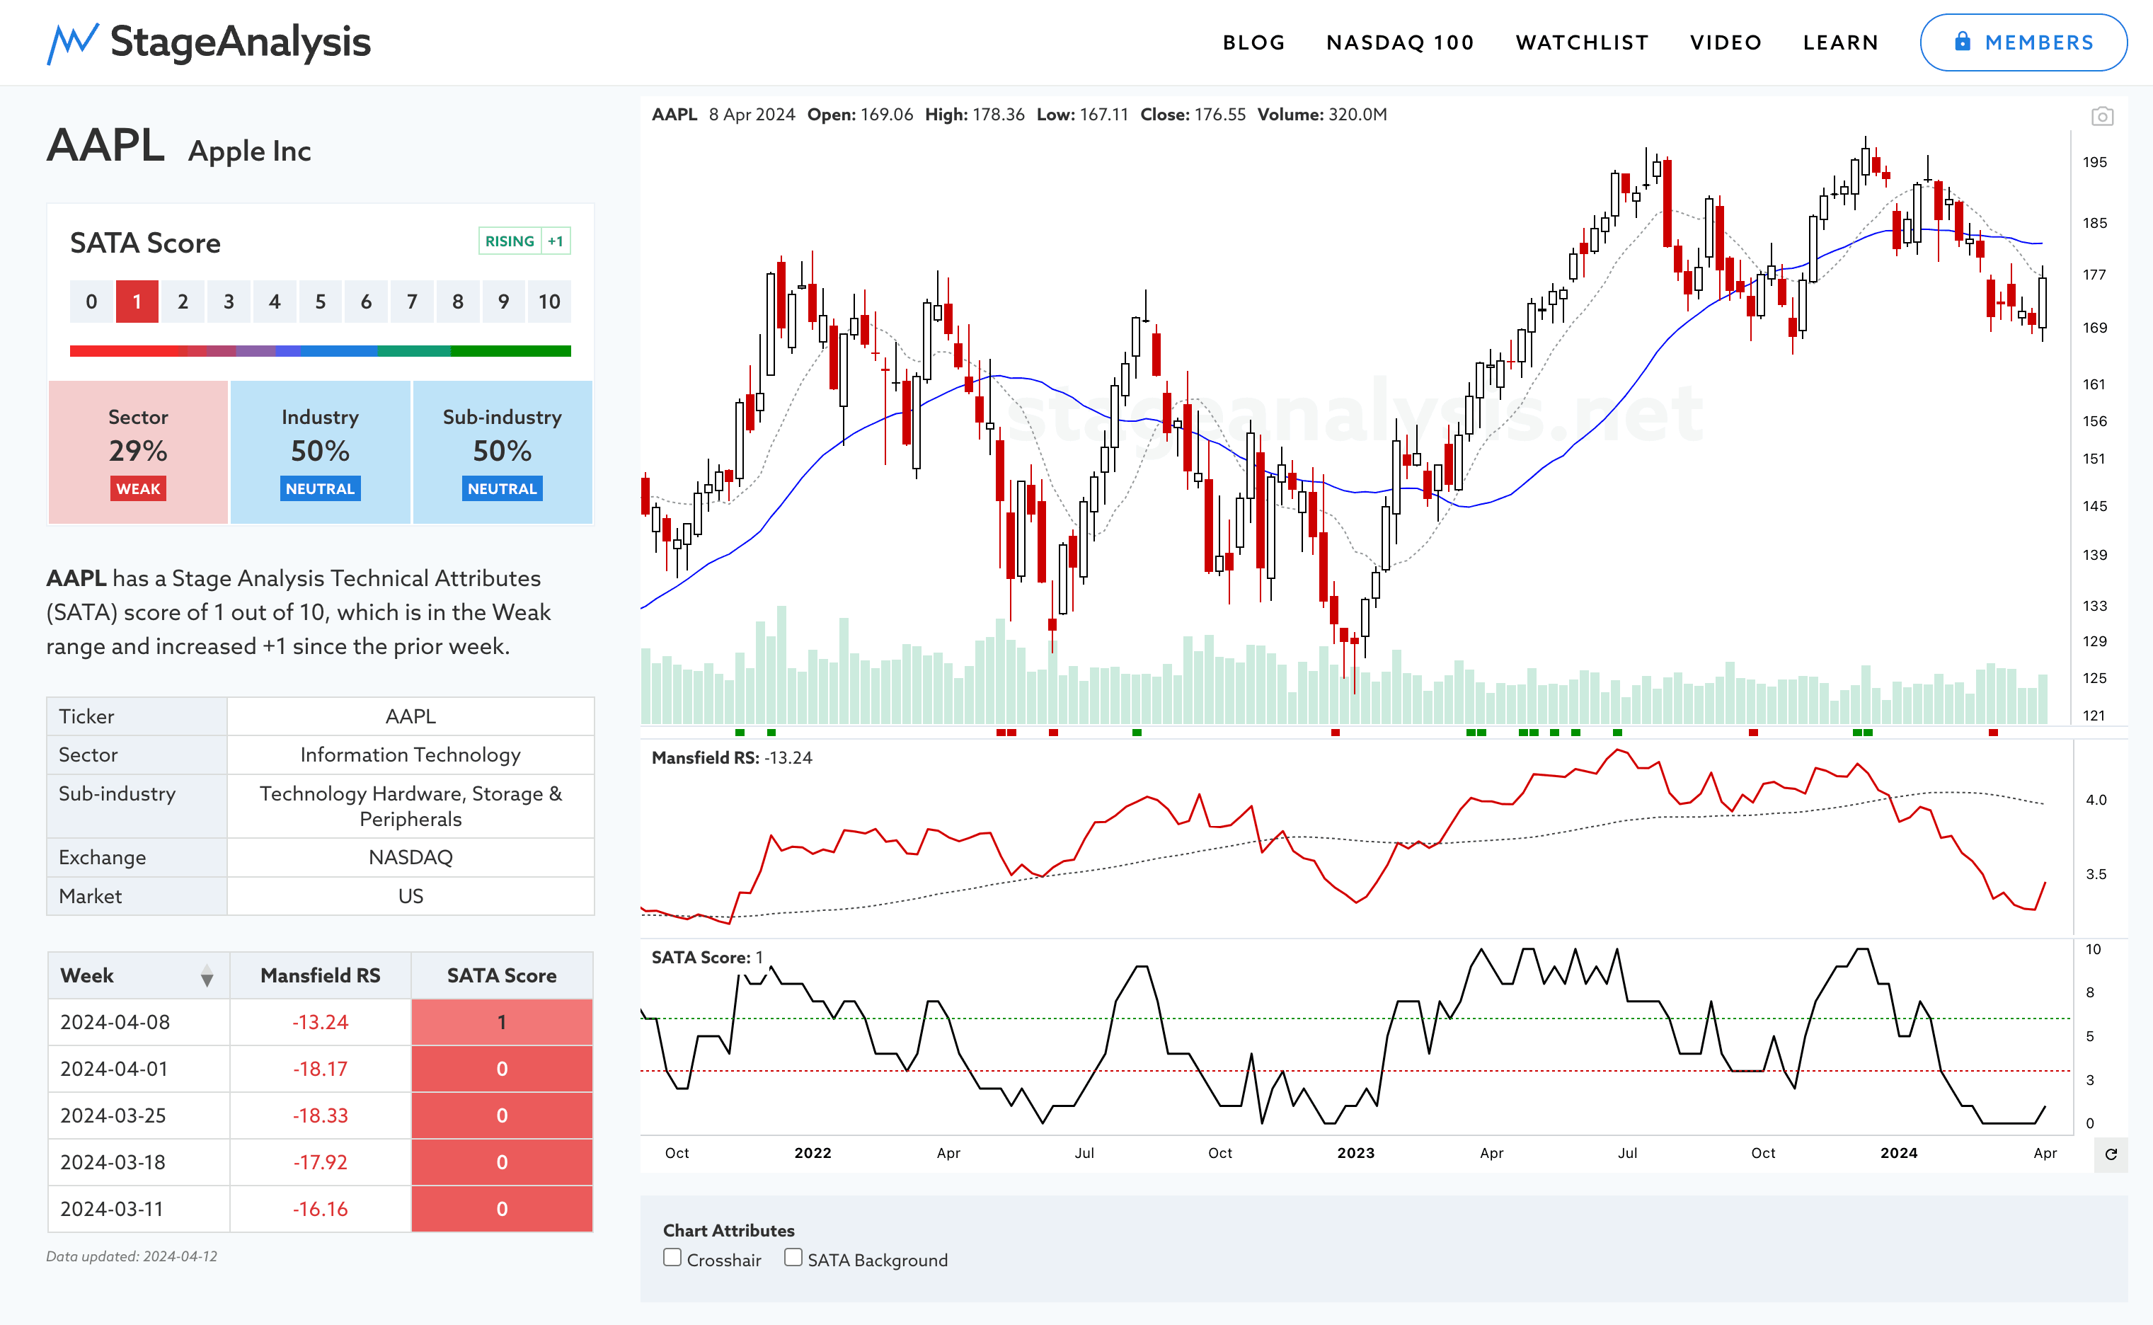Click the 2024-03-18 week cell

(139, 1162)
